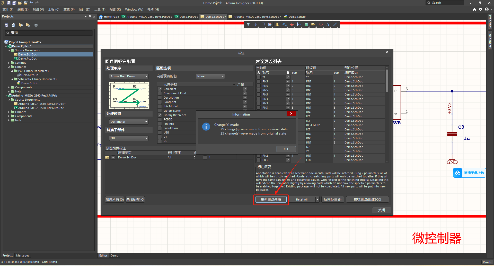Click the explore folder icon in Projects panel

21,25
